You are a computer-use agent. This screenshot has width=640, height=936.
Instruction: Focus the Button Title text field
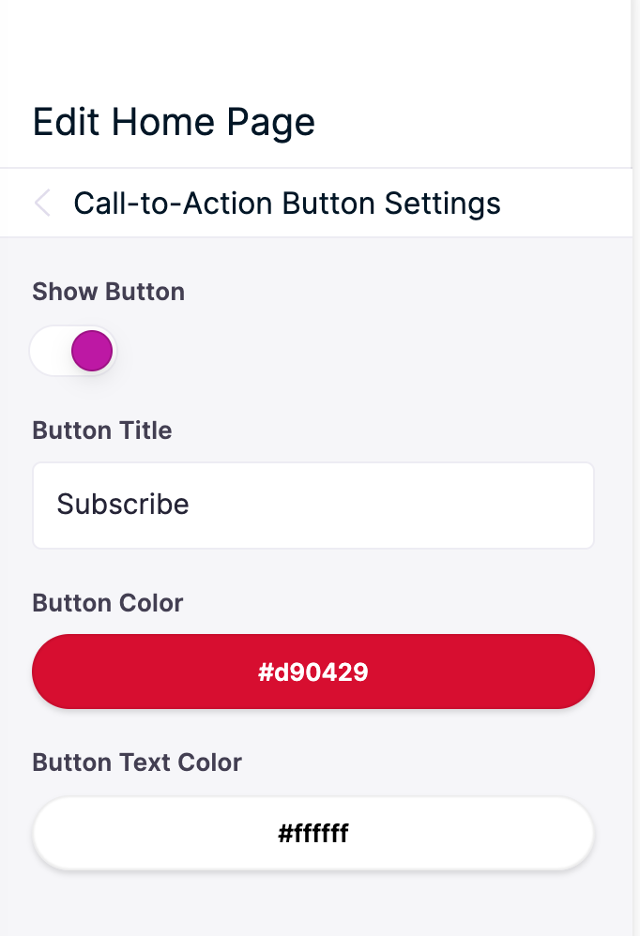(313, 505)
